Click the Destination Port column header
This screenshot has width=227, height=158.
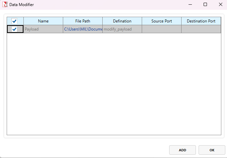(201, 21)
